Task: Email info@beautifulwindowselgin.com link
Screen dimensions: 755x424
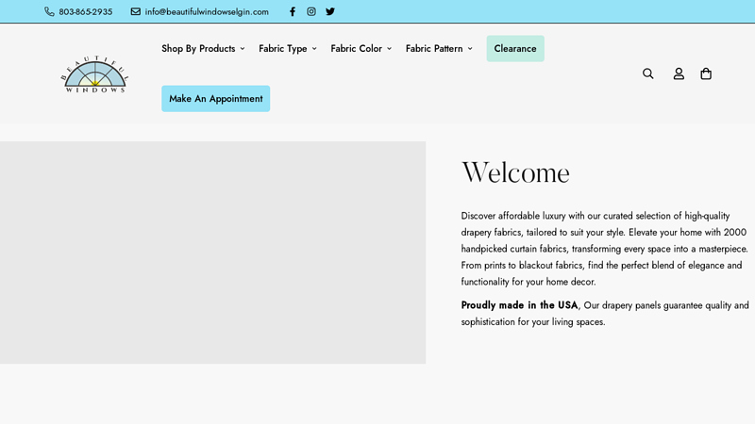Action: tap(207, 11)
